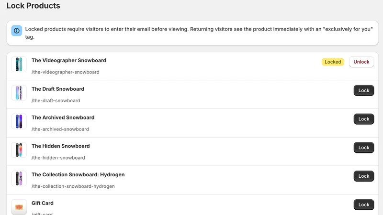Click the /the-draft-snowboard path text
383x215 pixels.
tap(56, 101)
